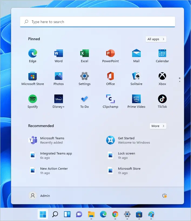Open Google Chrome from taskbar
Viewport: 191px width, 221px height.
115,214
